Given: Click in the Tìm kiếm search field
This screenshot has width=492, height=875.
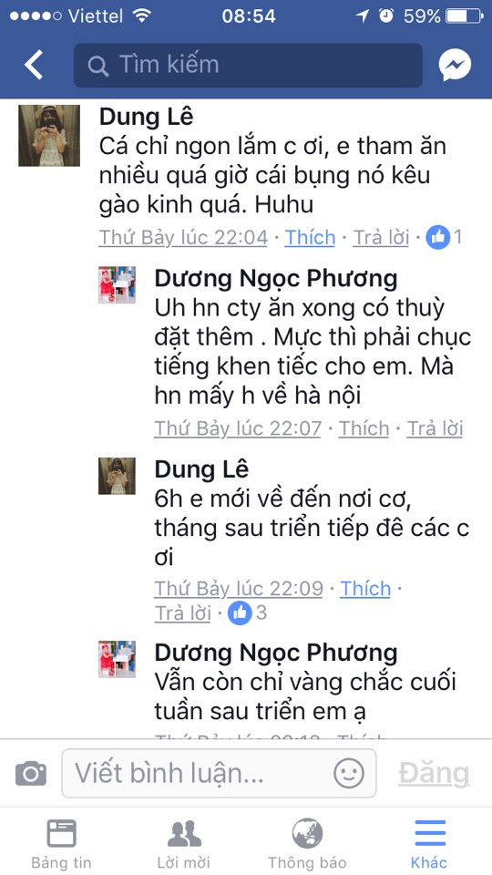Looking at the screenshot, I should click(x=248, y=66).
